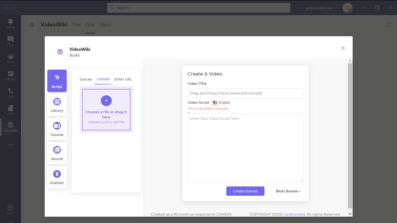Click the 'Create A Video' heading
The width and height of the screenshot is (397, 223).
pyautogui.click(x=205, y=74)
